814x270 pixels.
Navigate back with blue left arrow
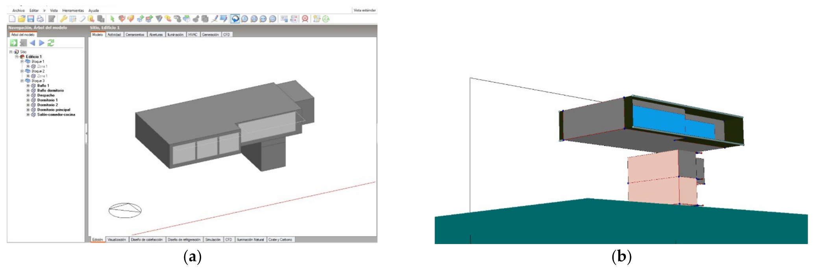click(32, 43)
